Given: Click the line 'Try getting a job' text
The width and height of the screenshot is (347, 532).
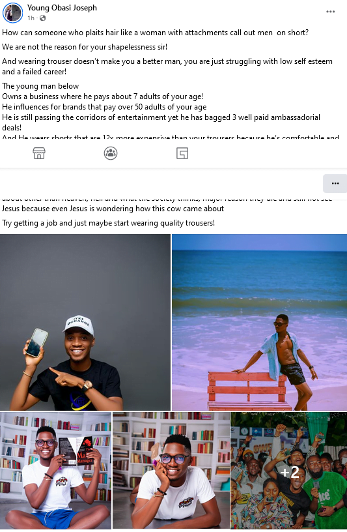Looking at the screenshot, I should (109, 223).
